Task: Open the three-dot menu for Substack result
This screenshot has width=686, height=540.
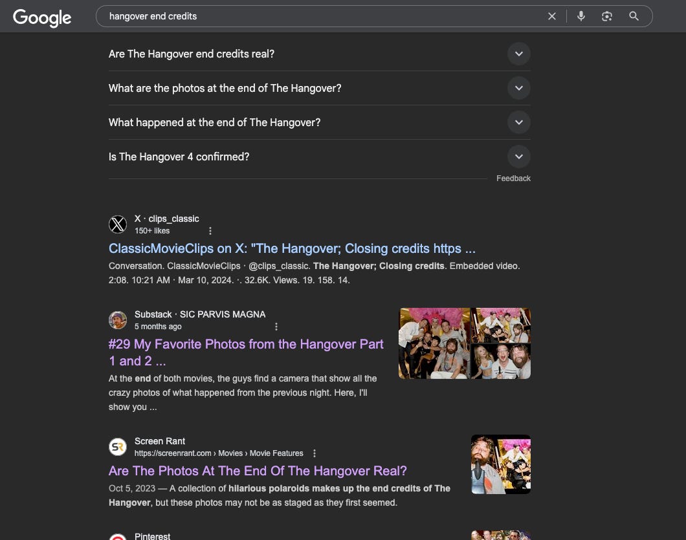Action: (x=276, y=326)
